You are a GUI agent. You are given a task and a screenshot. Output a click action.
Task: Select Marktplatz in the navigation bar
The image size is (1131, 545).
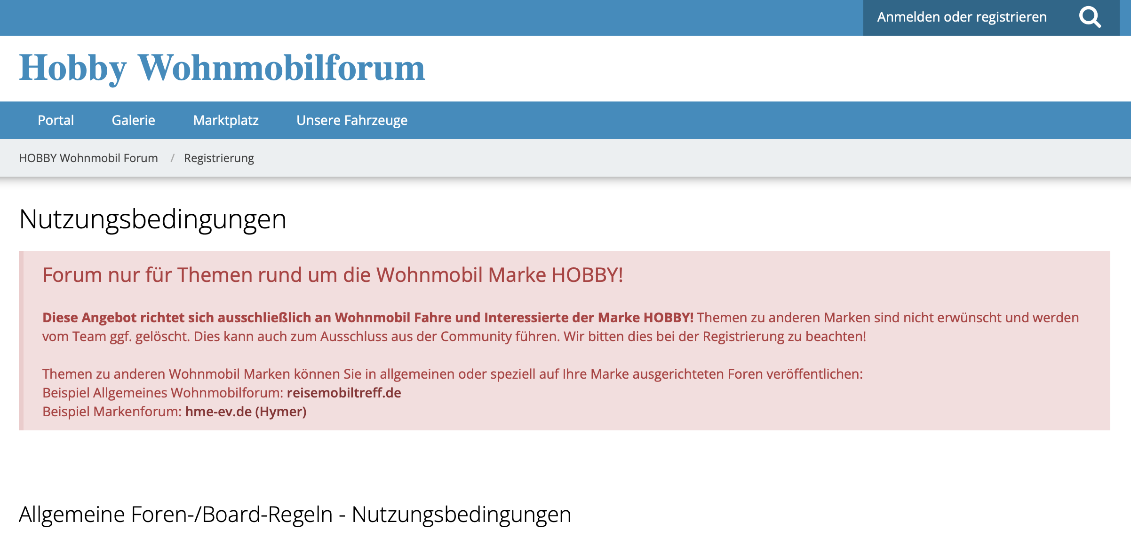click(x=226, y=120)
